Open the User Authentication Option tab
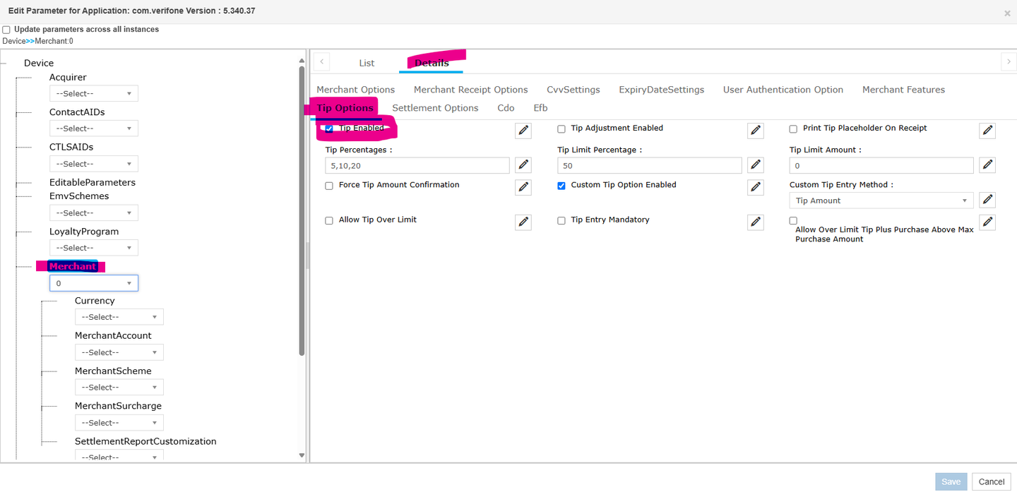This screenshot has height=497, width=1017. pyautogui.click(x=783, y=90)
